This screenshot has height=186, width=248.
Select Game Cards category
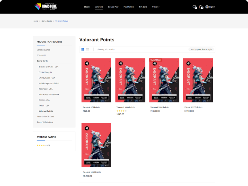pos(42,61)
